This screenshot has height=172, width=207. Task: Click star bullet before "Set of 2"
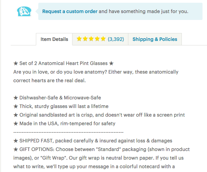pyautogui.click(x=16, y=63)
